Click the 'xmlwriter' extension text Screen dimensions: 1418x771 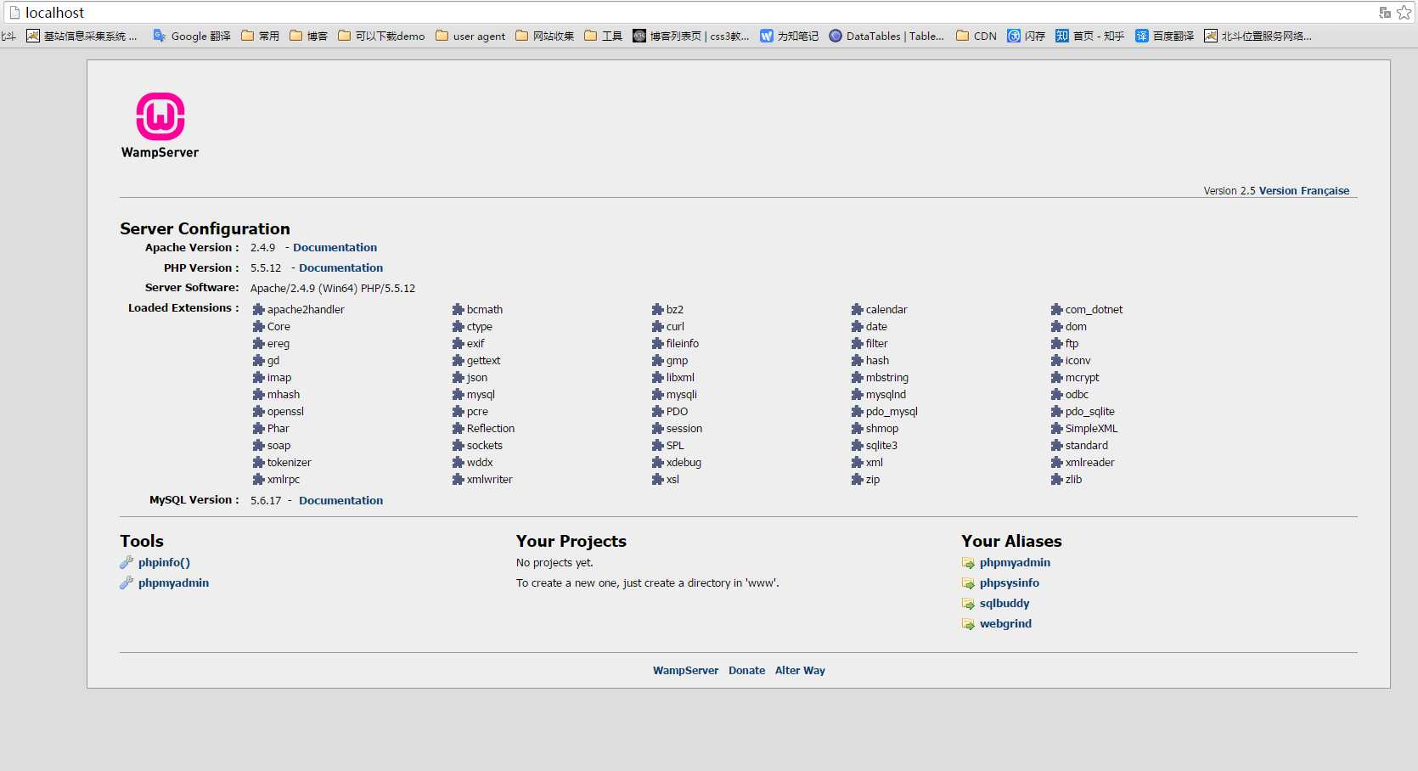pos(490,479)
